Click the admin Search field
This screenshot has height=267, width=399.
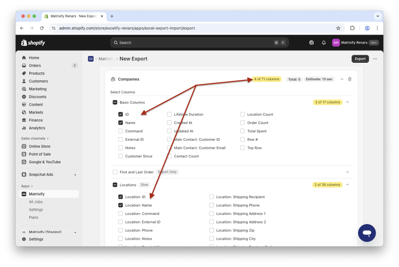click(199, 42)
